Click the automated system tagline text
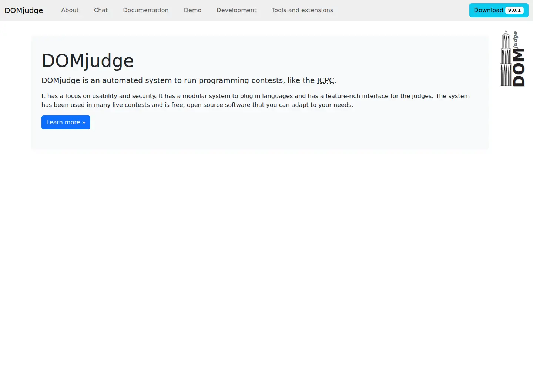The image size is (533, 370). (x=189, y=80)
